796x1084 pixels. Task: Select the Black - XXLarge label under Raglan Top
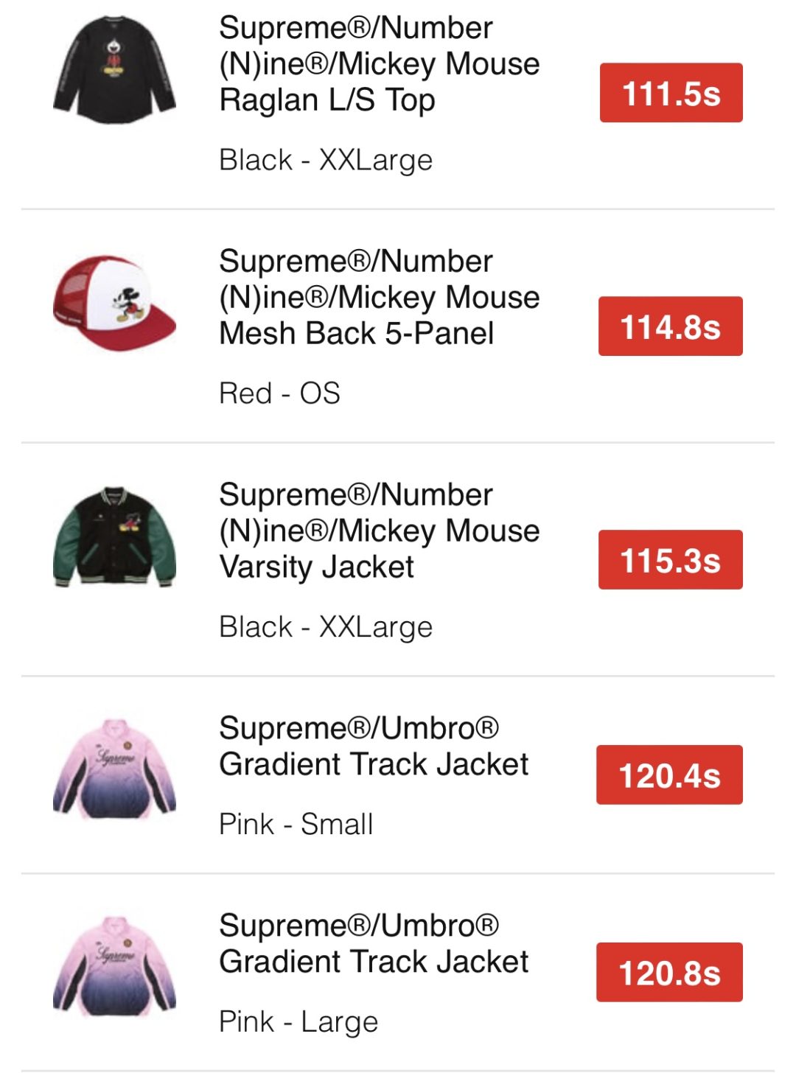326,160
